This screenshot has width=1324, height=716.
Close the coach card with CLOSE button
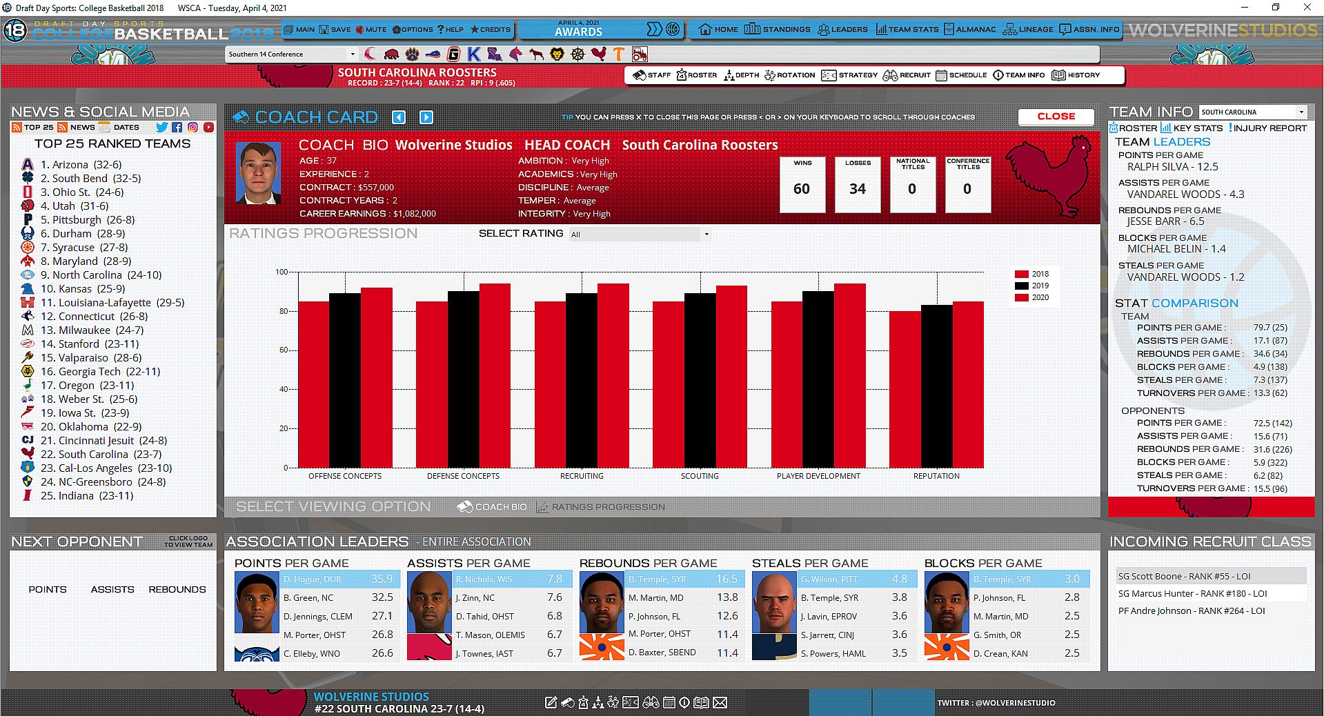1056,117
